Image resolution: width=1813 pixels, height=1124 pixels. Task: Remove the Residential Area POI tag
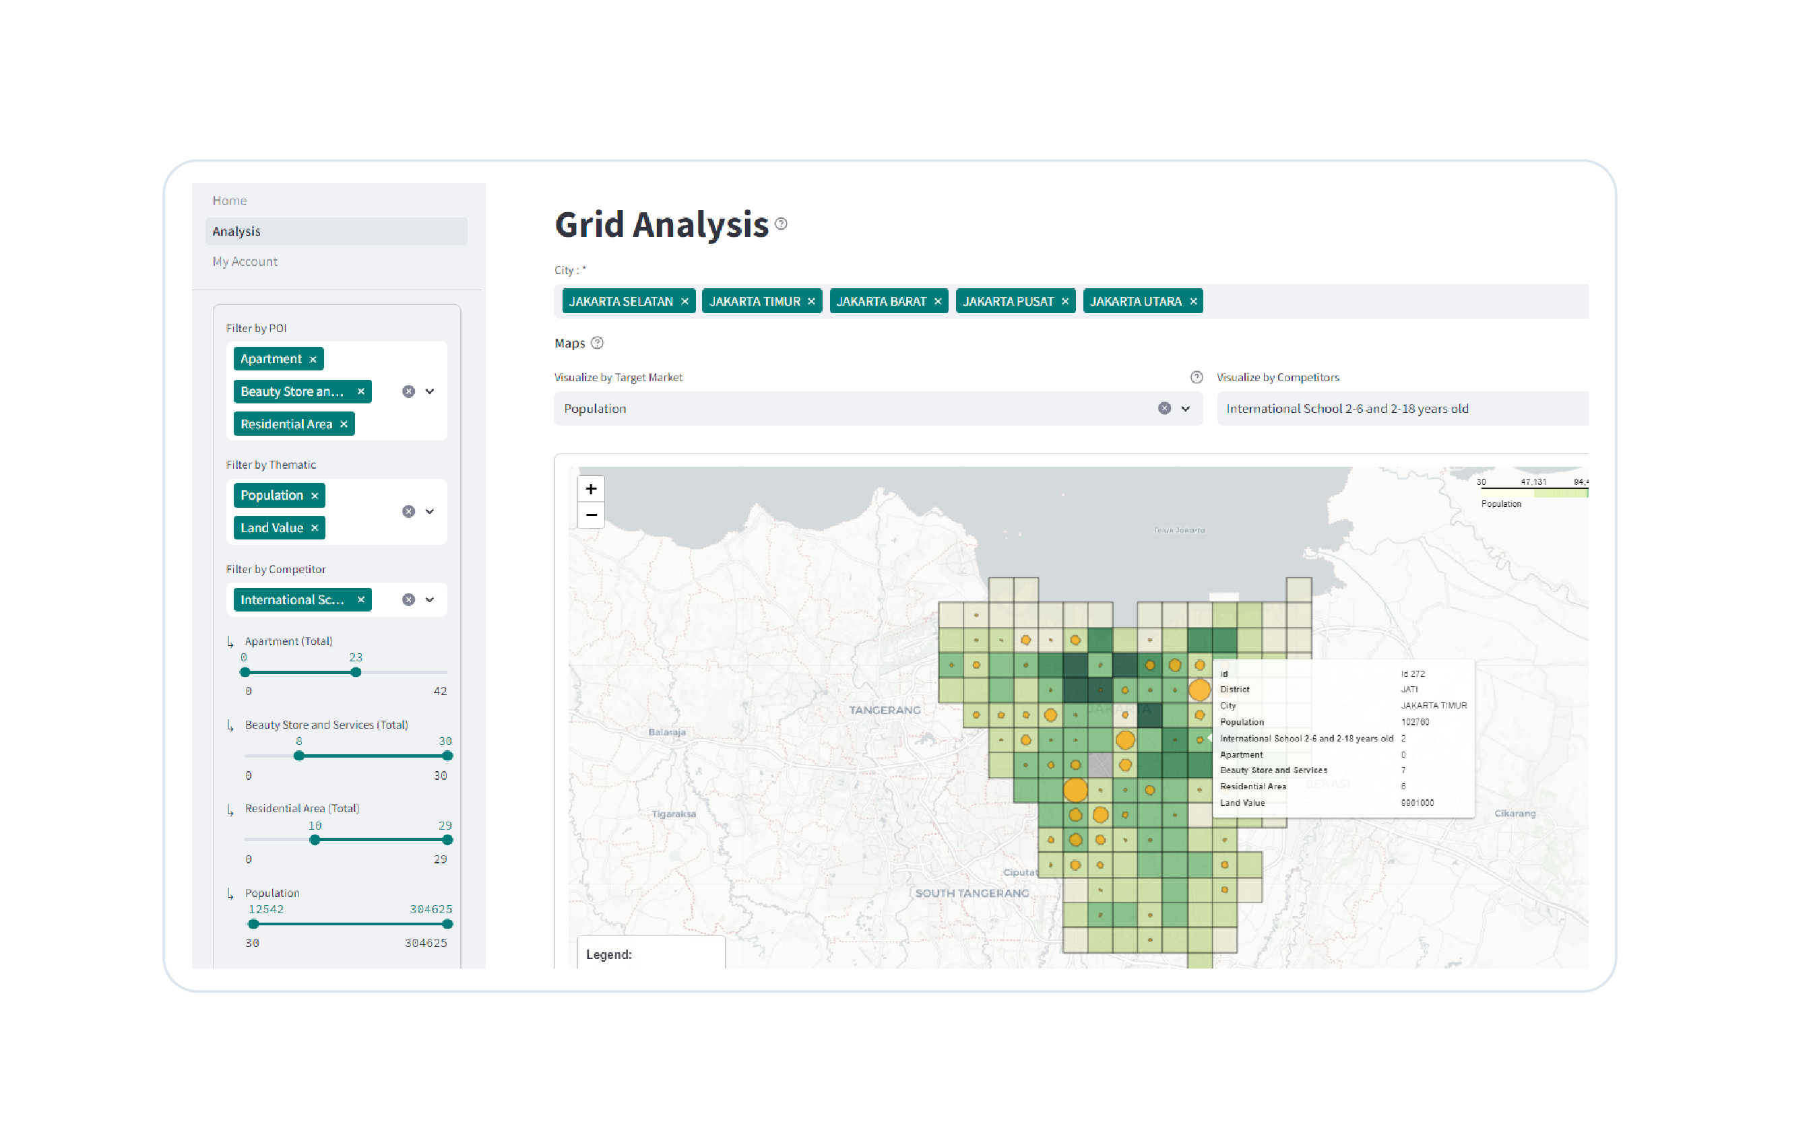click(x=344, y=424)
